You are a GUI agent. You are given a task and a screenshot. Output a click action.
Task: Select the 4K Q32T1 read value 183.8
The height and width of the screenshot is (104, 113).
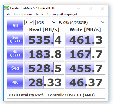(x=44, y=54)
